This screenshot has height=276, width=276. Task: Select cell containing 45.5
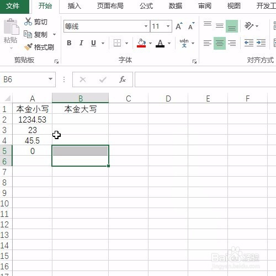click(x=33, y=141)
